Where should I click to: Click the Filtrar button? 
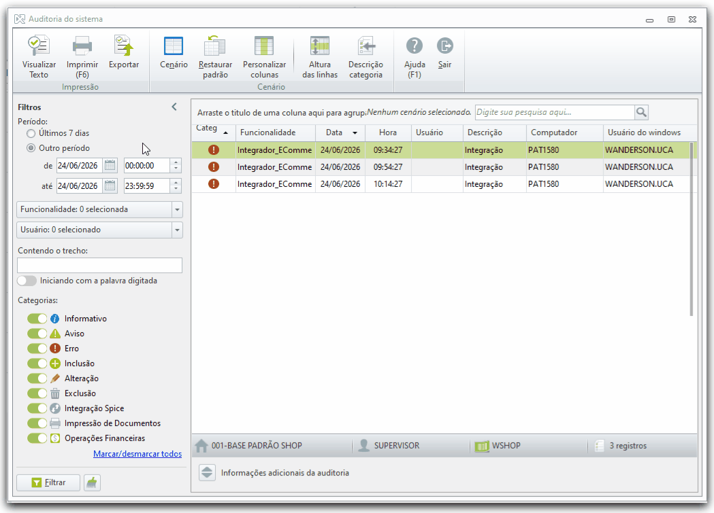[48, 482]
